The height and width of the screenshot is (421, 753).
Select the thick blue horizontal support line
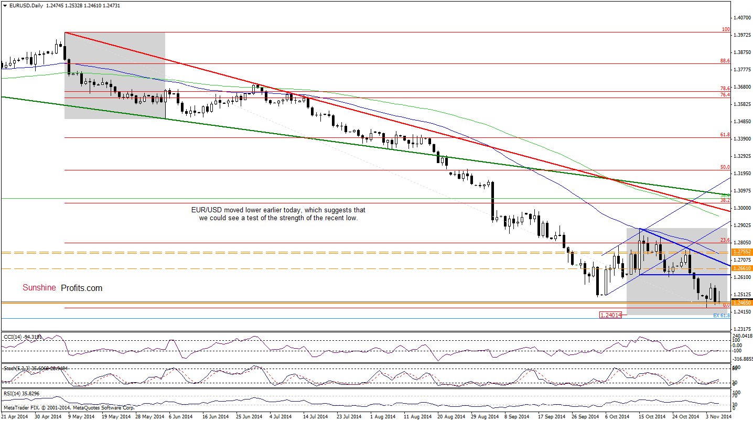click(685, 275)
